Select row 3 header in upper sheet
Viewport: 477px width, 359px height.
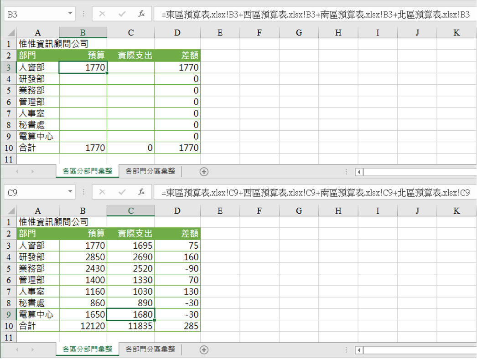click(9, 67)
